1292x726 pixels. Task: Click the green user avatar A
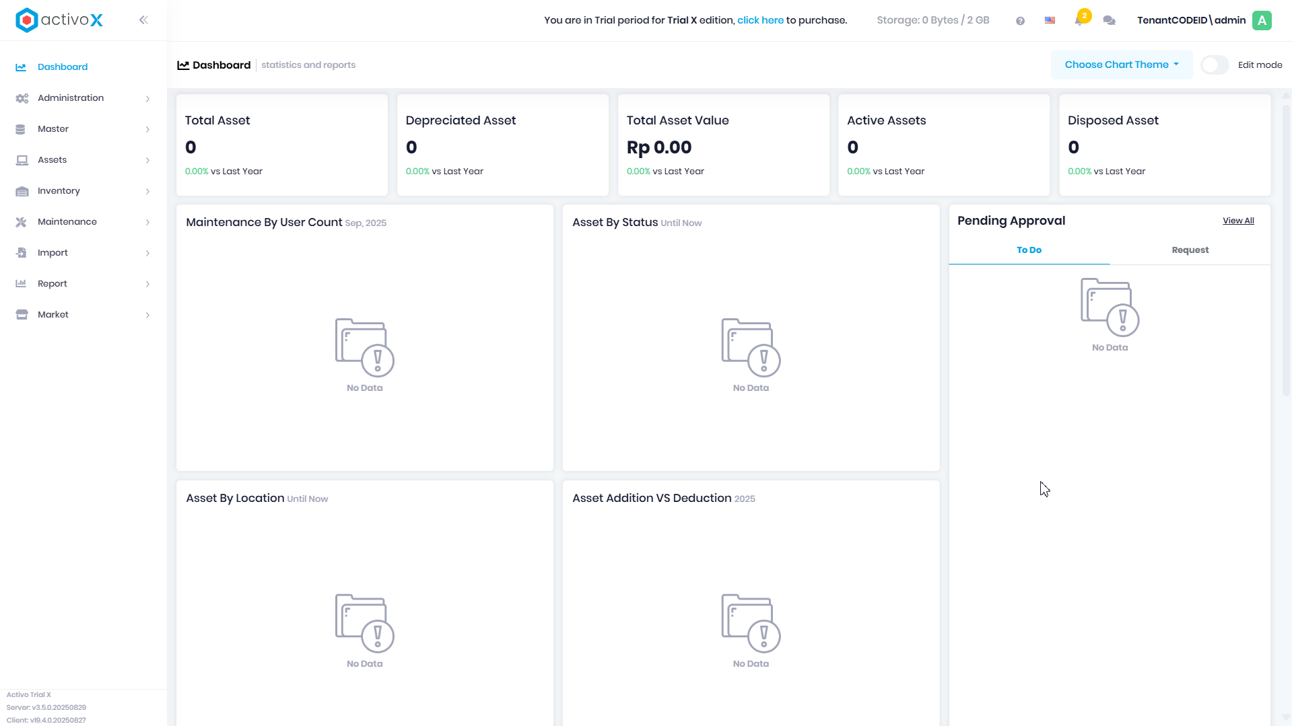pyautogui.click(x=1262, y=20)
